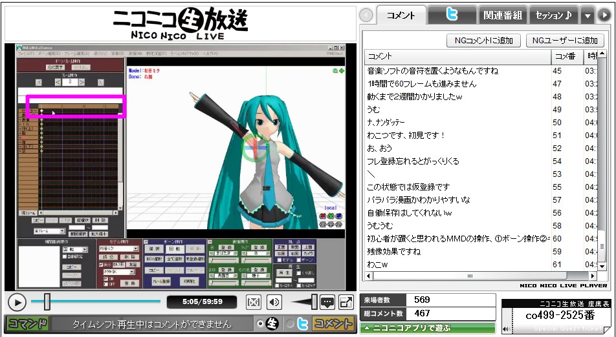Click the NGコメントに追加 button
This screenshot has height=337, width=616.
pos(483,41)
